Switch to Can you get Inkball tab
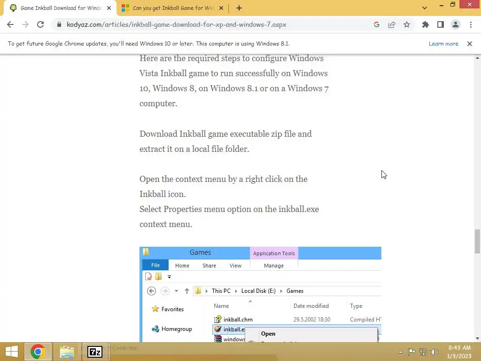 [x=173, y=8]
